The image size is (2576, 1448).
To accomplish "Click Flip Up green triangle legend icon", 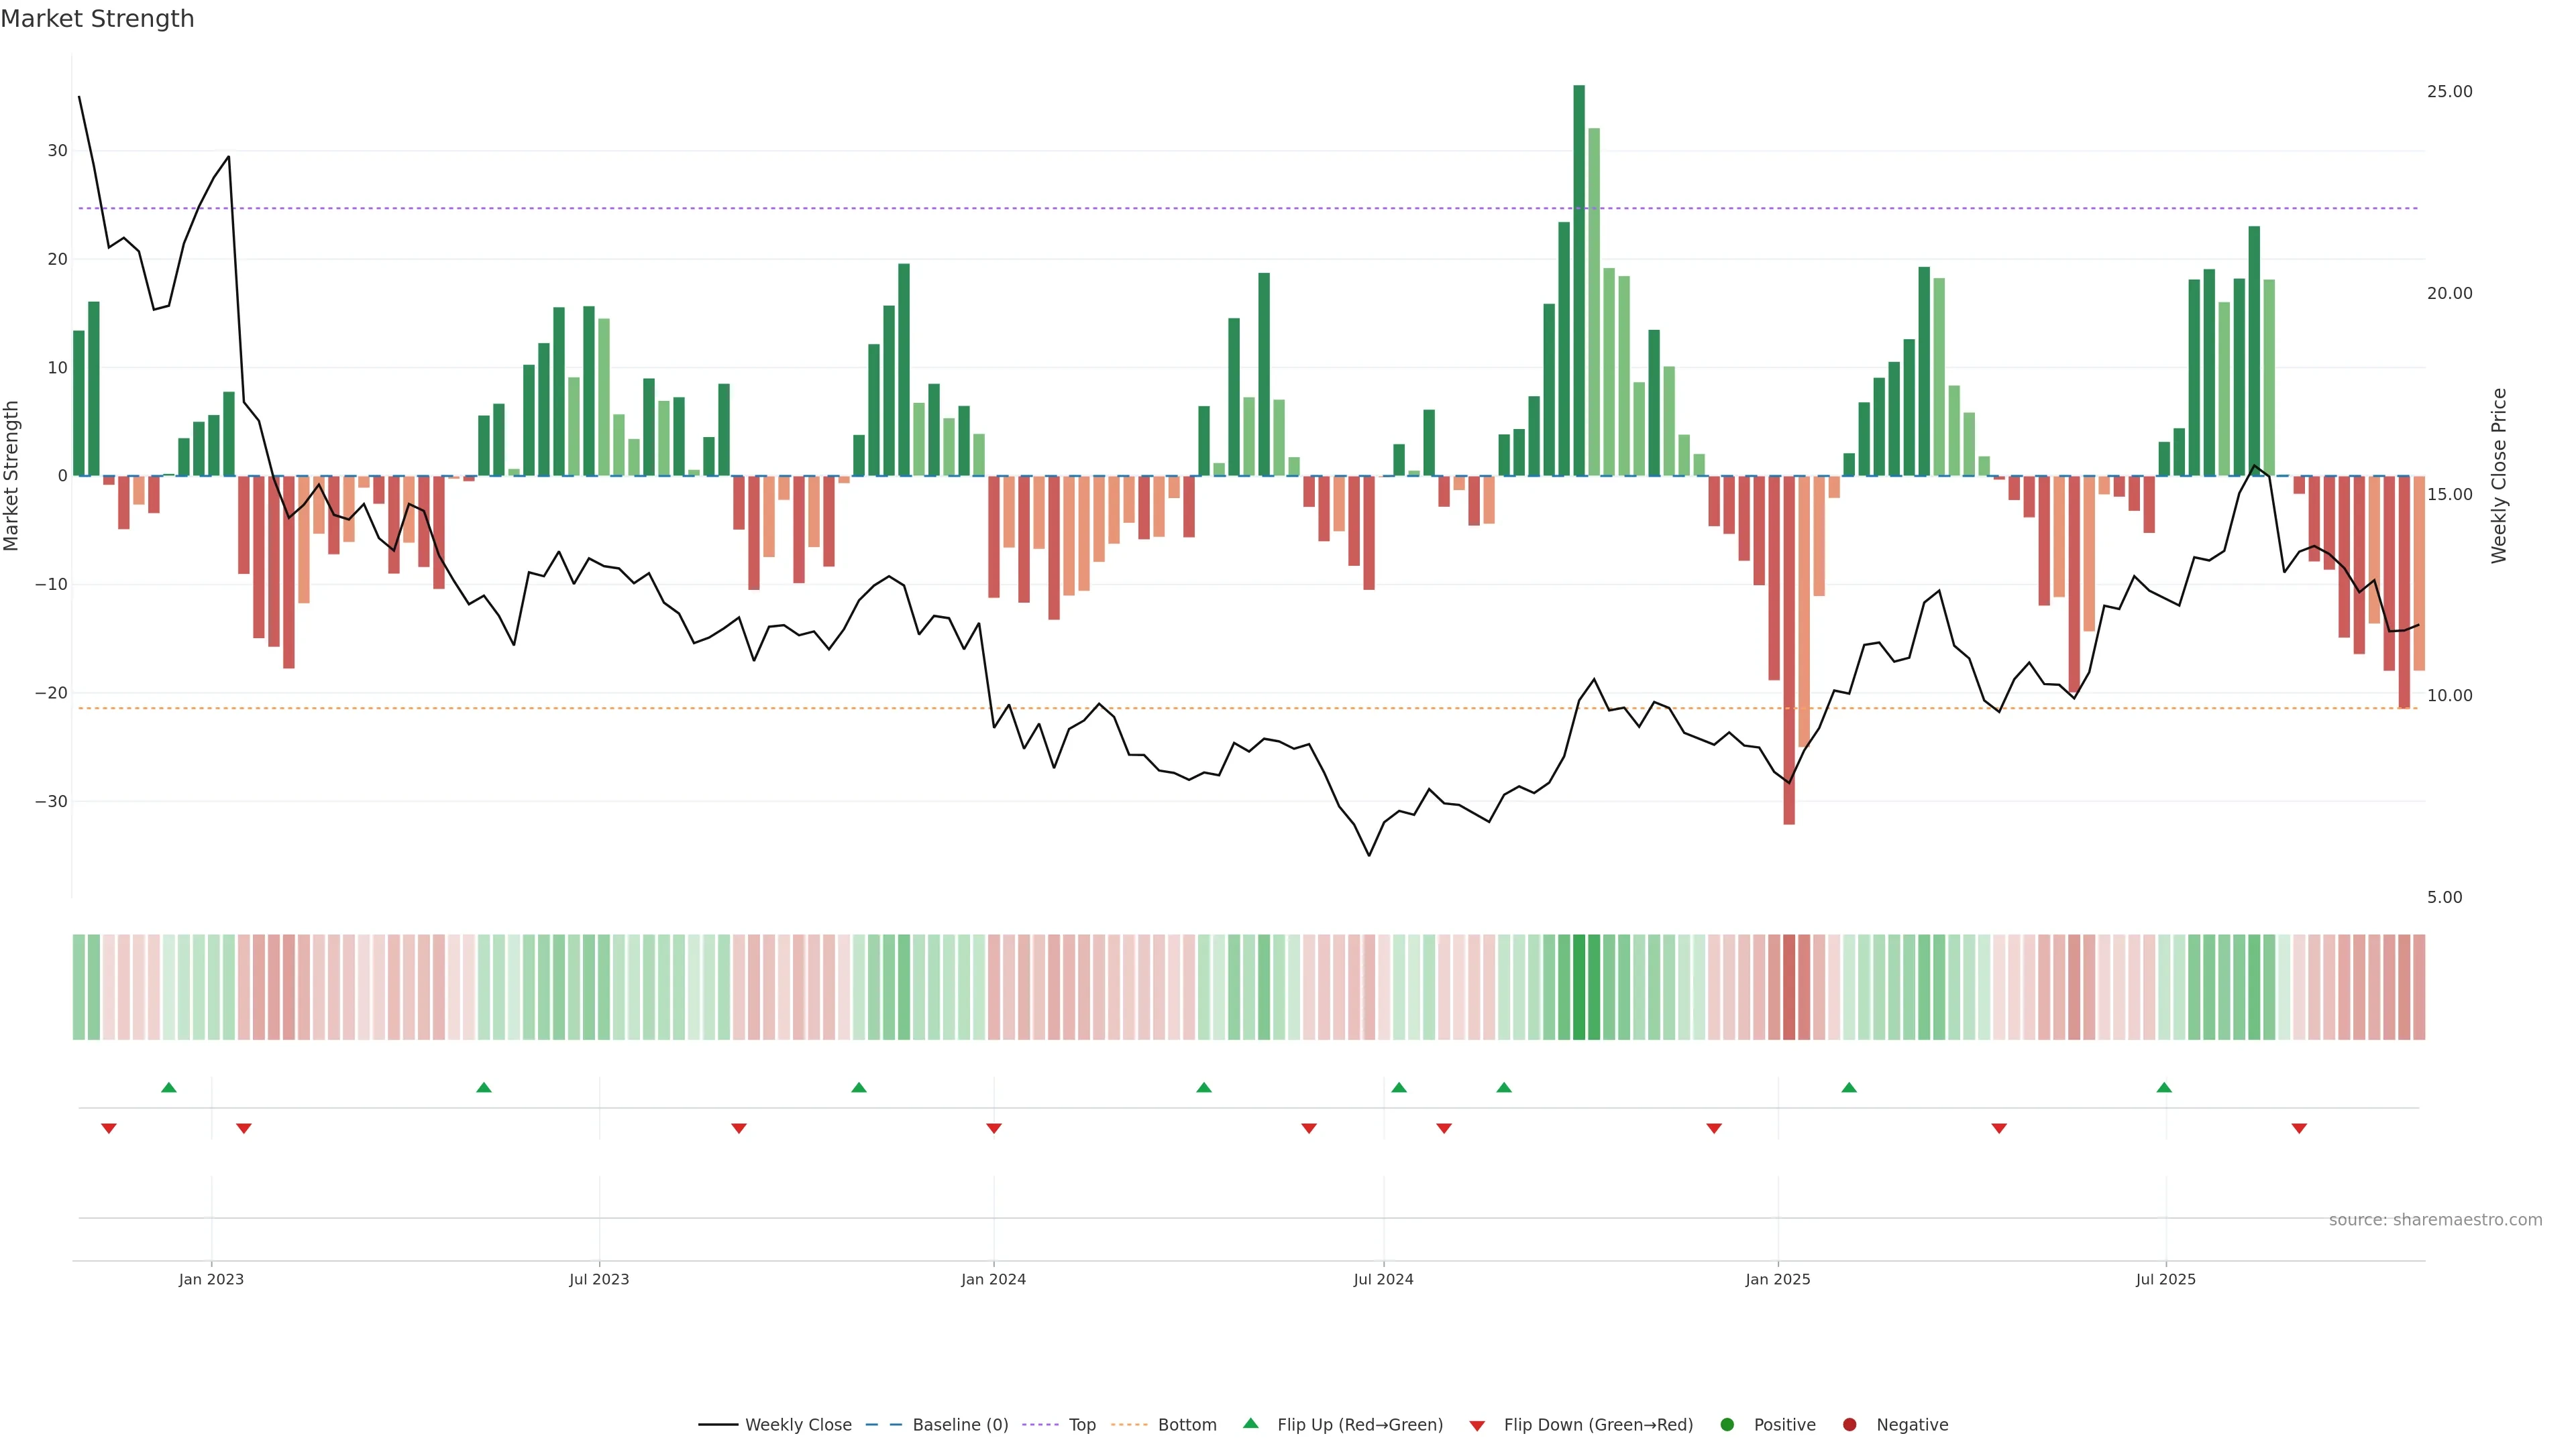I will coord(1250,1424).
